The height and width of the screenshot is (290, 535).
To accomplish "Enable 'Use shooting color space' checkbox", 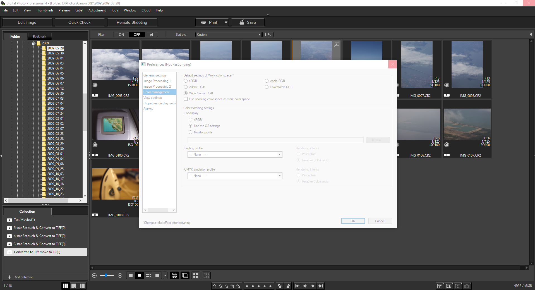I will 186,99.
